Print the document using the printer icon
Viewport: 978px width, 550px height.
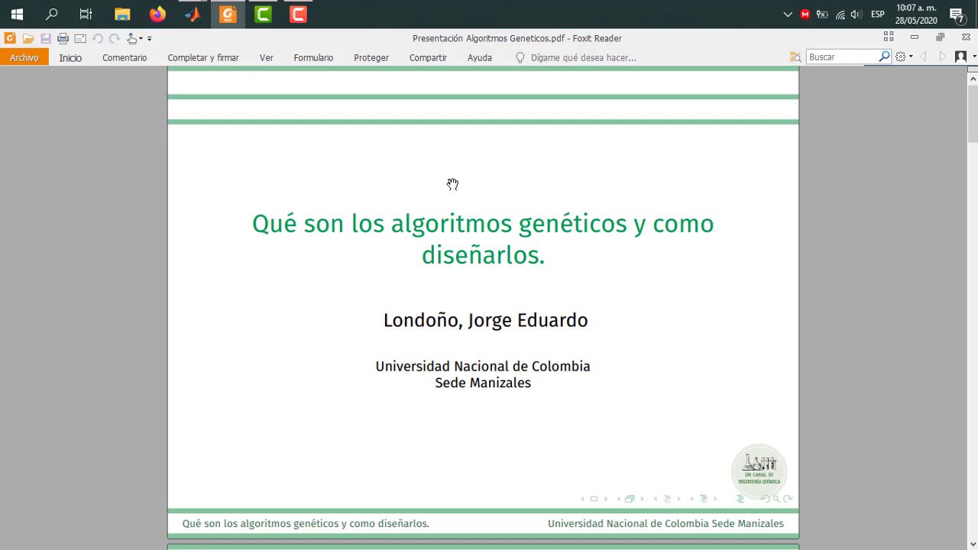pos(63,38)
